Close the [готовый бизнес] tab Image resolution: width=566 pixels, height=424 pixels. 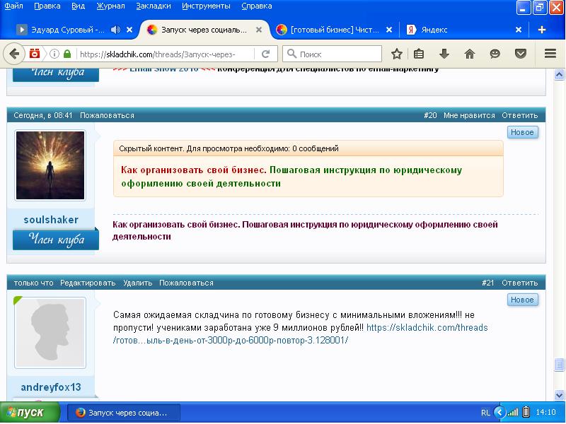pyautogui.click(x=388, y=30)
